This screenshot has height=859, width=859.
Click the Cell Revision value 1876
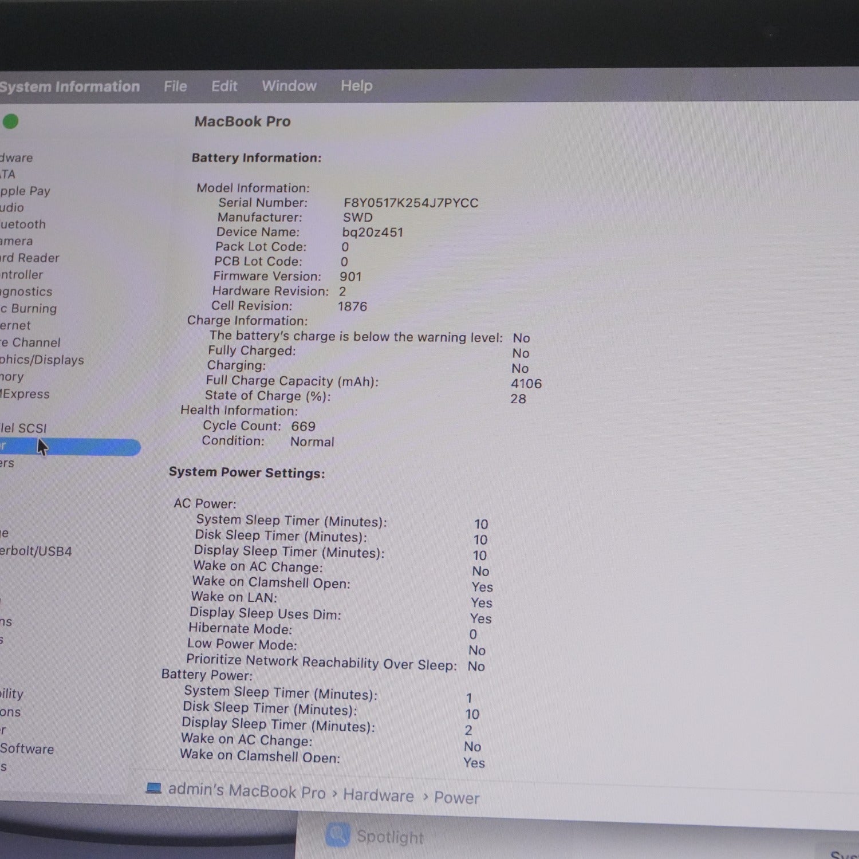click(x=352, y=306)
